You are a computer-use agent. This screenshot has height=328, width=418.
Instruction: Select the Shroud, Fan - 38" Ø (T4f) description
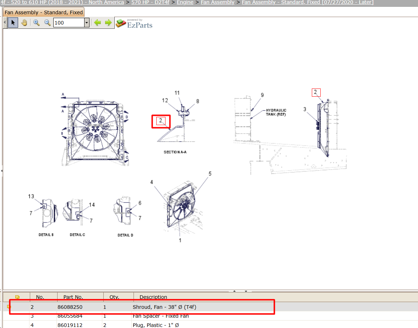(164, 307)
